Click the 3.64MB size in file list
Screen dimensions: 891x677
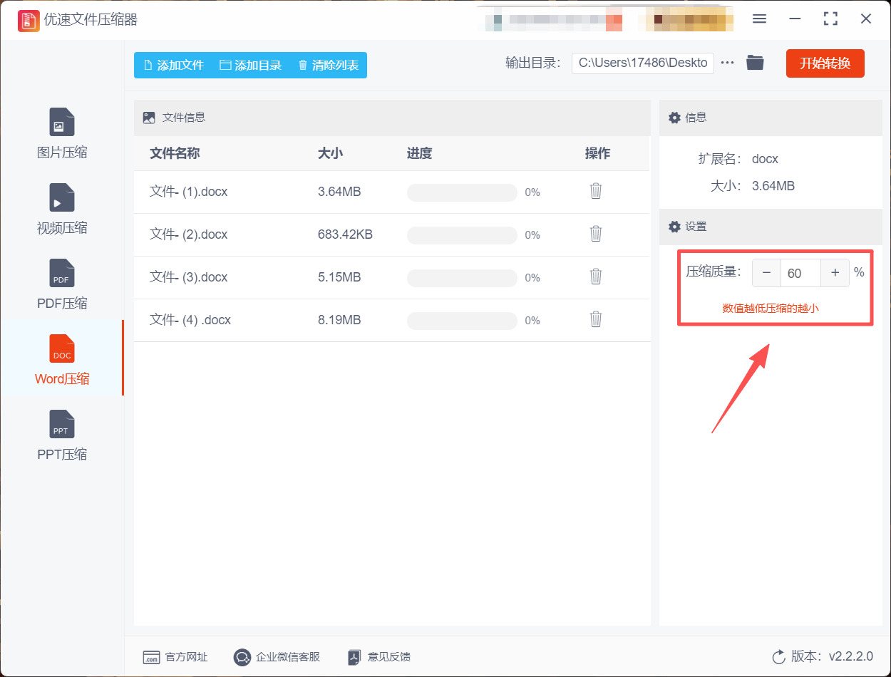coord(339,192)
